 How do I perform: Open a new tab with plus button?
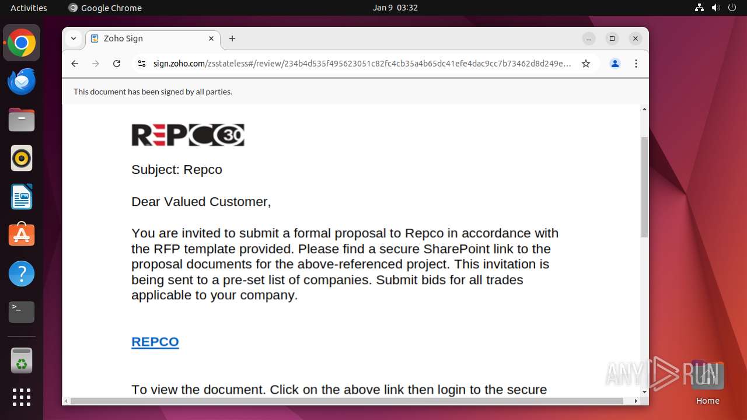pyautogui.click(x=232, y=38)
